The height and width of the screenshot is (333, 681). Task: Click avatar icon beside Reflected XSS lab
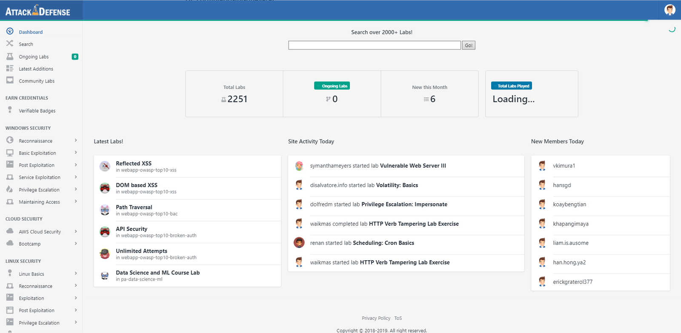pos(105,166)
